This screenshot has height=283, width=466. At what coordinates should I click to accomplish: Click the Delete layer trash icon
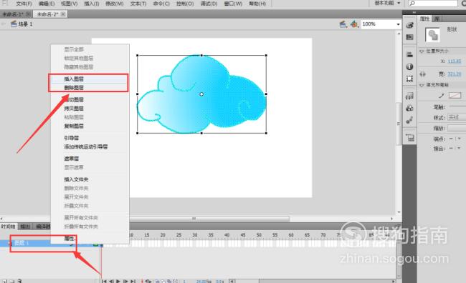pos(20,281)
